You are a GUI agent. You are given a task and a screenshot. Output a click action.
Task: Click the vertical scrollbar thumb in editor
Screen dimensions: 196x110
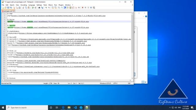(132, 34)
